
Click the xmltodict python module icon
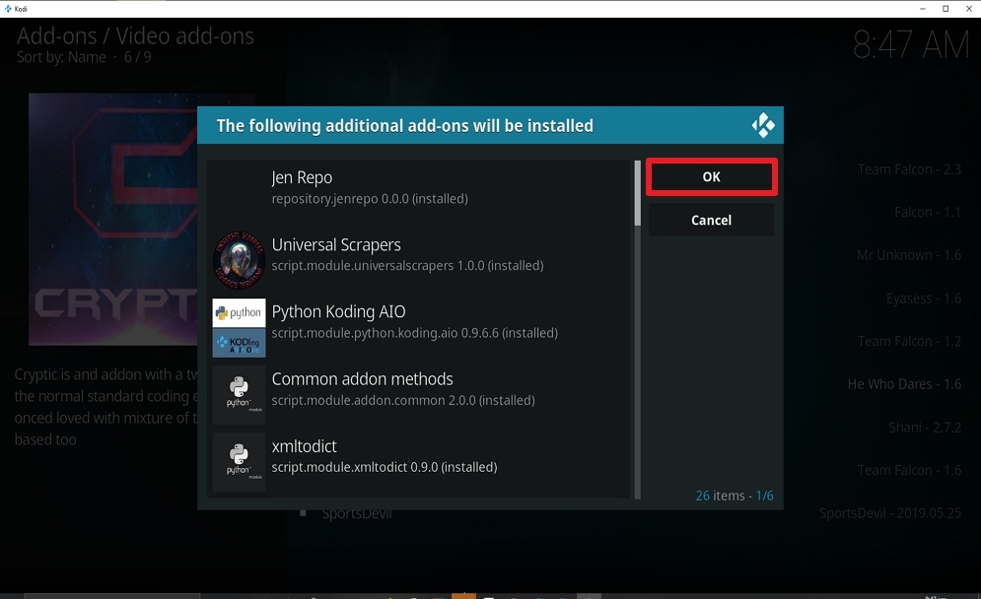click(239, 461)
